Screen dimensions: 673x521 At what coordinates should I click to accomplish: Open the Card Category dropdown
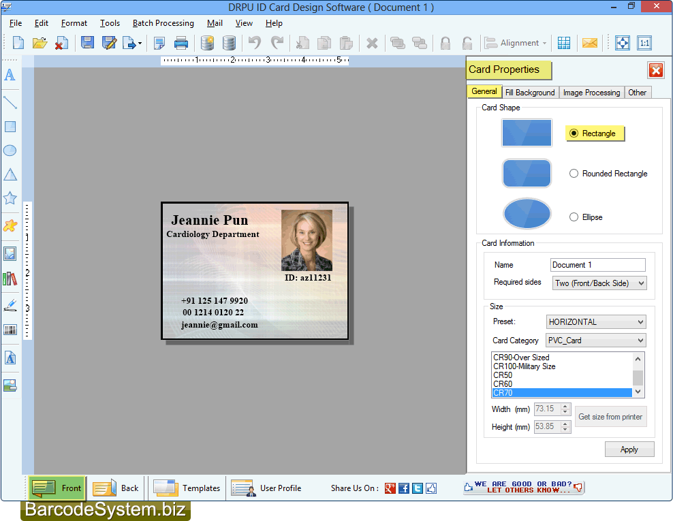(x=596, y=341)
